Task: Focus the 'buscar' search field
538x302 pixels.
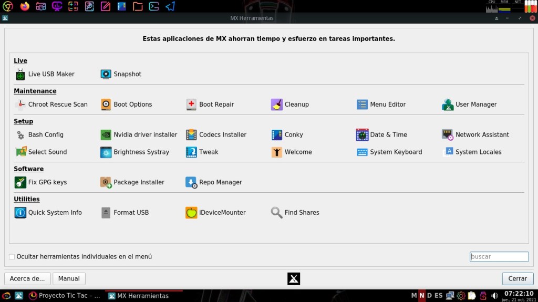Action: pos(499,257)
